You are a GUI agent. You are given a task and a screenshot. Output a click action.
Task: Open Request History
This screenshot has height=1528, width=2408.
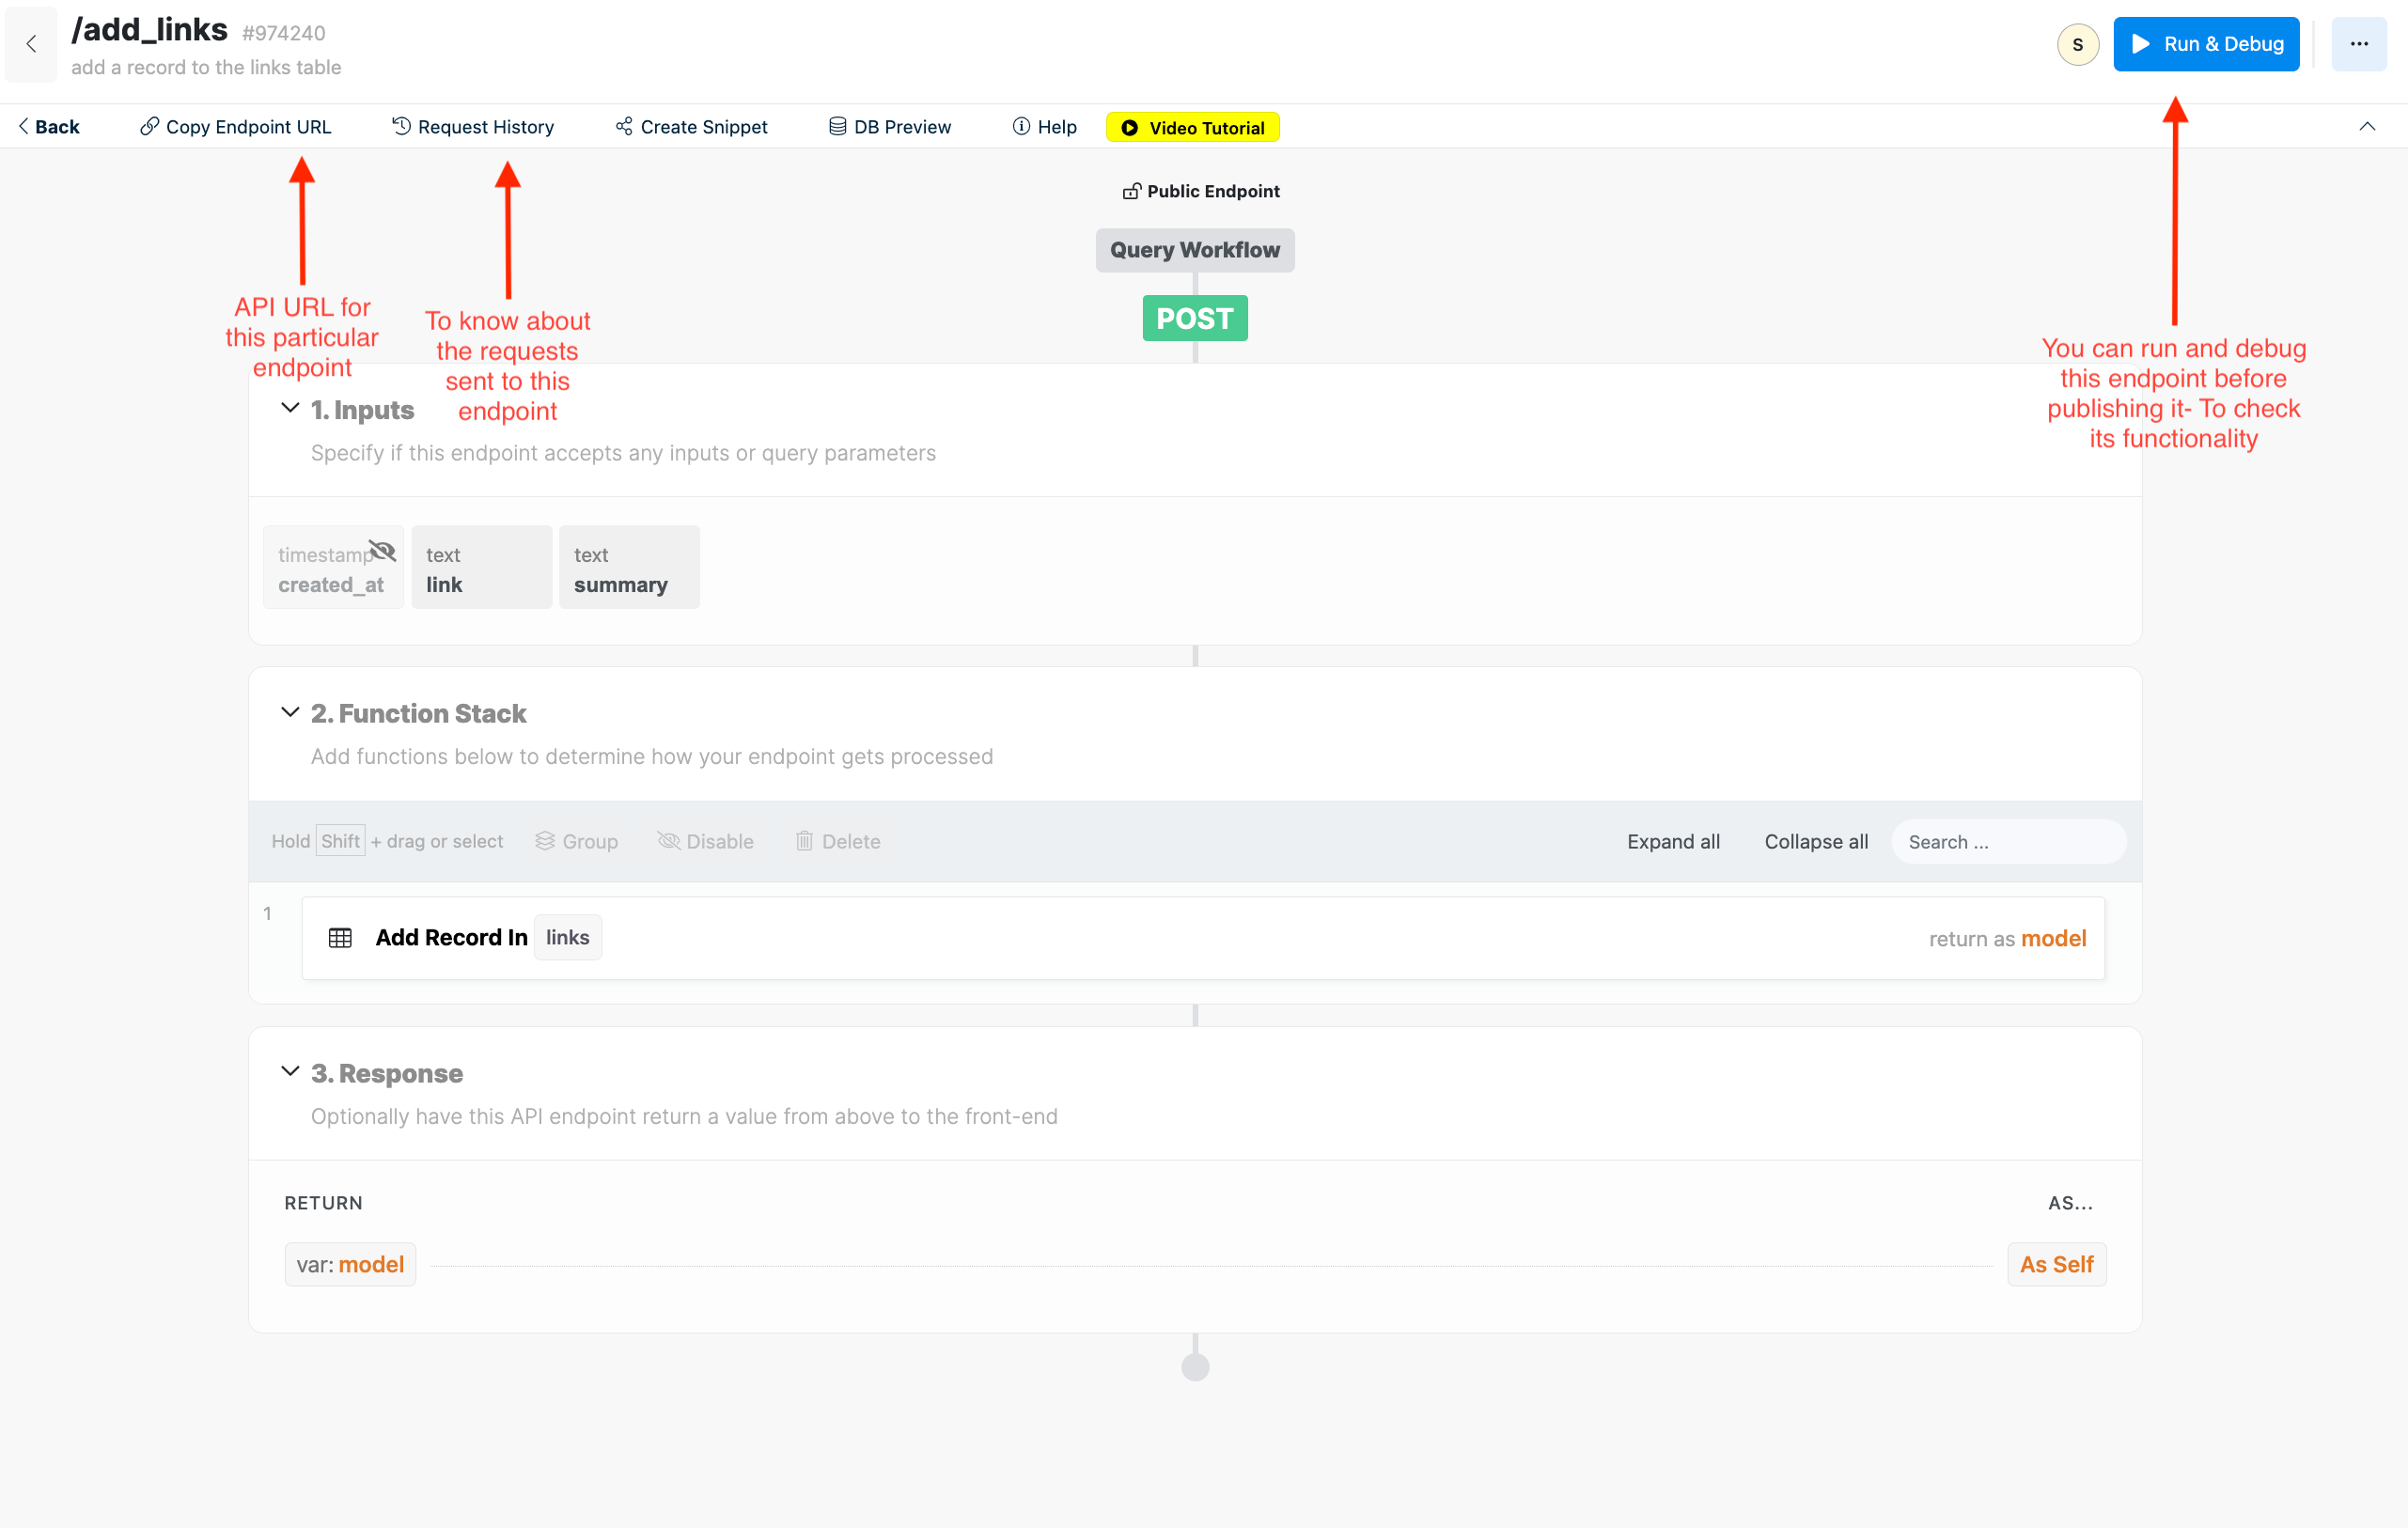click(473, 127)
